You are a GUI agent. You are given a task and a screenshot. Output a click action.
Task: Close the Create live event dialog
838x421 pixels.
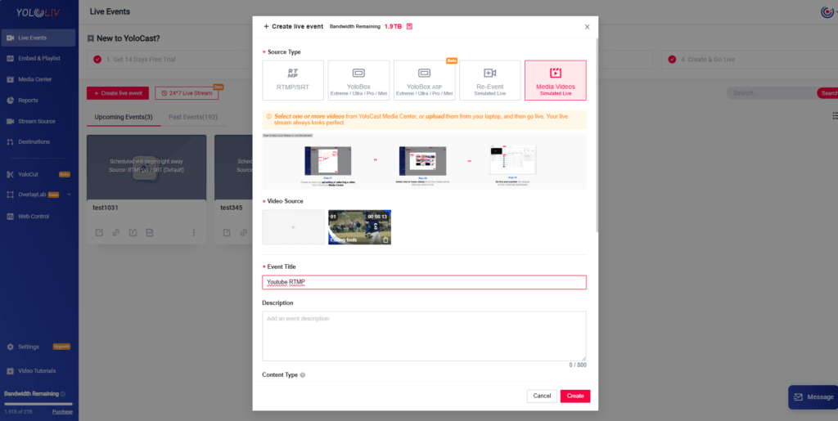587,26
